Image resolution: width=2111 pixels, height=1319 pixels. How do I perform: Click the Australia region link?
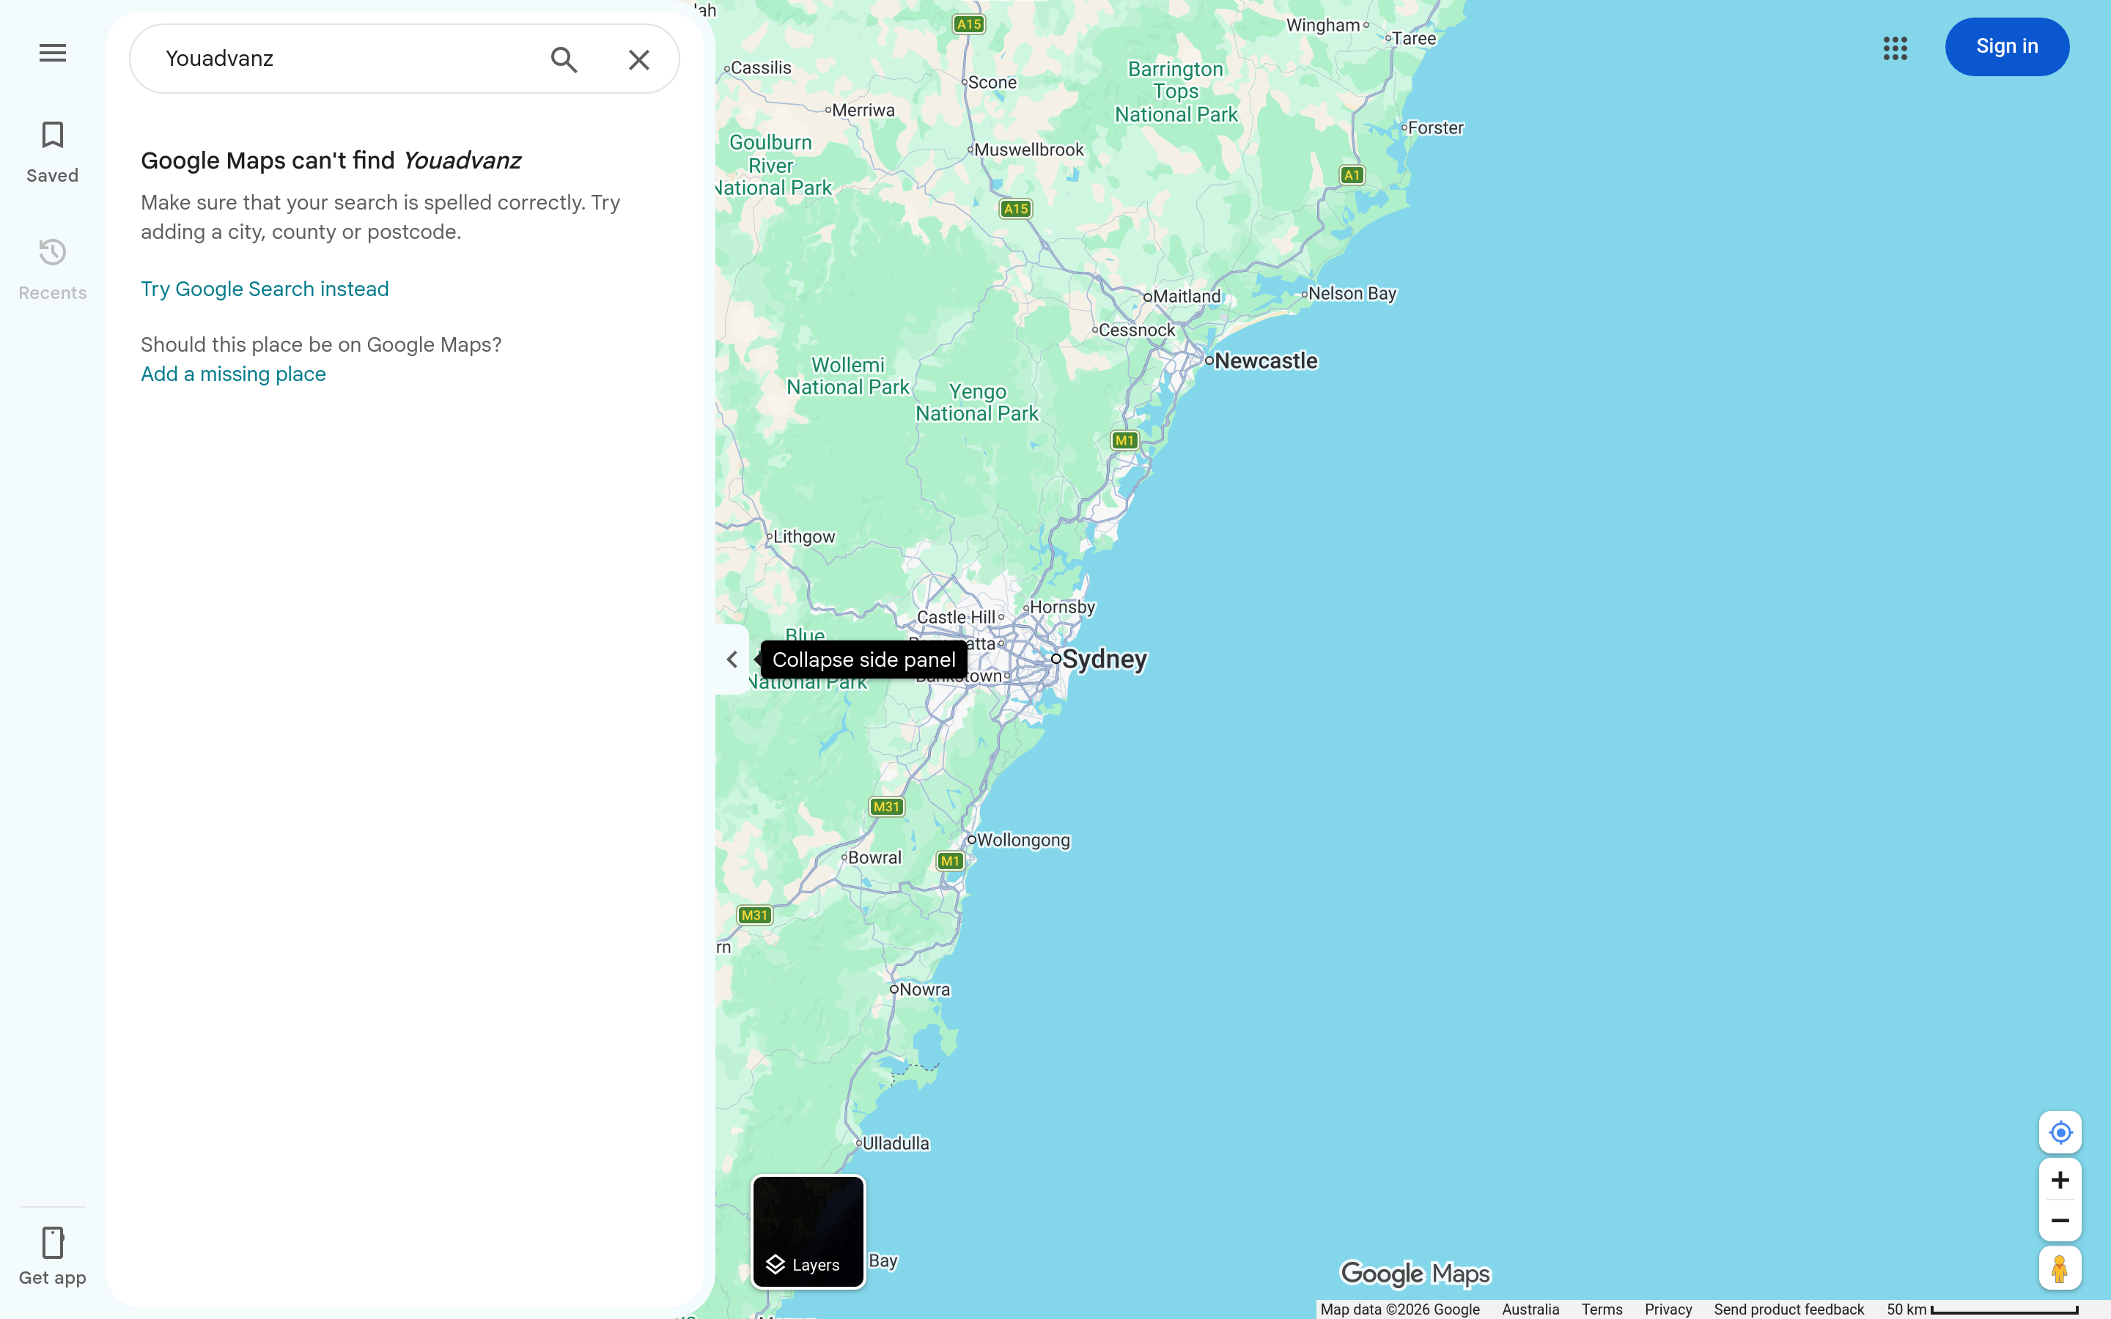(1530, 1309)
